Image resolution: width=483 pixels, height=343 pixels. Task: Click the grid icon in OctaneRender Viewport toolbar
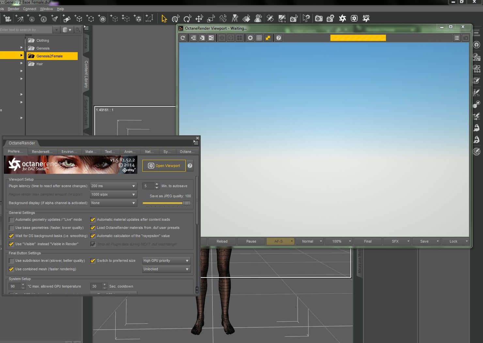coord(259,38)
